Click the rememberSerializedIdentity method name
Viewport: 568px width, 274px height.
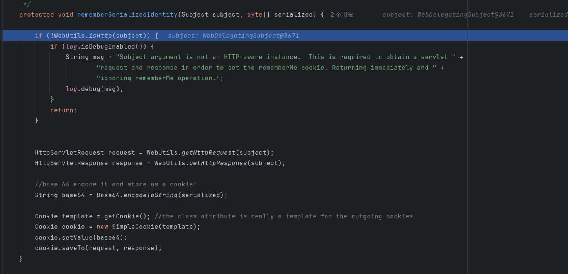click(x=127, y=15)
